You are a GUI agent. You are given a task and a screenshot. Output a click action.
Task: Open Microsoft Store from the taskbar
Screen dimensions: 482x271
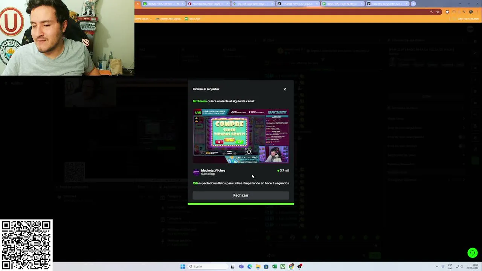pyautogui.click(x=266, y=266)
